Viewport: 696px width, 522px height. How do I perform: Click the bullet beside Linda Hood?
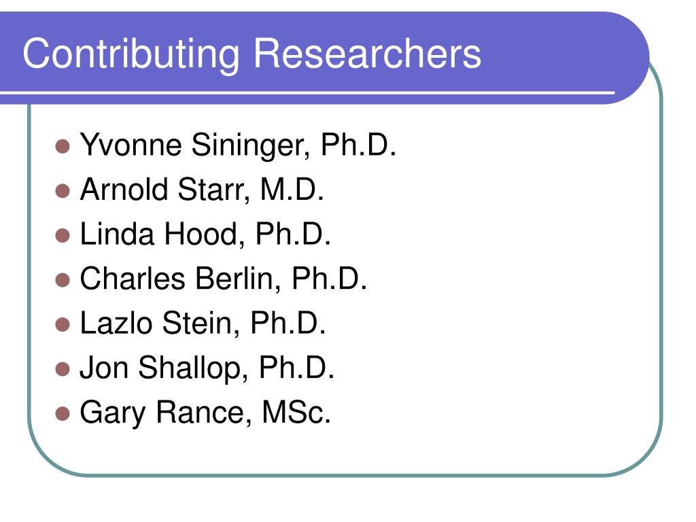coord(63,235)
